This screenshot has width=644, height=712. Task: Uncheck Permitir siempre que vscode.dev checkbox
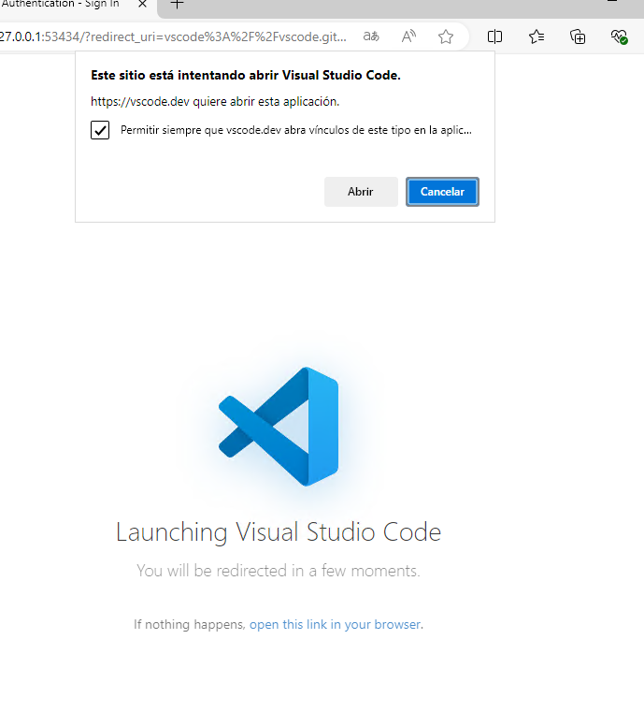coord(100,130)
